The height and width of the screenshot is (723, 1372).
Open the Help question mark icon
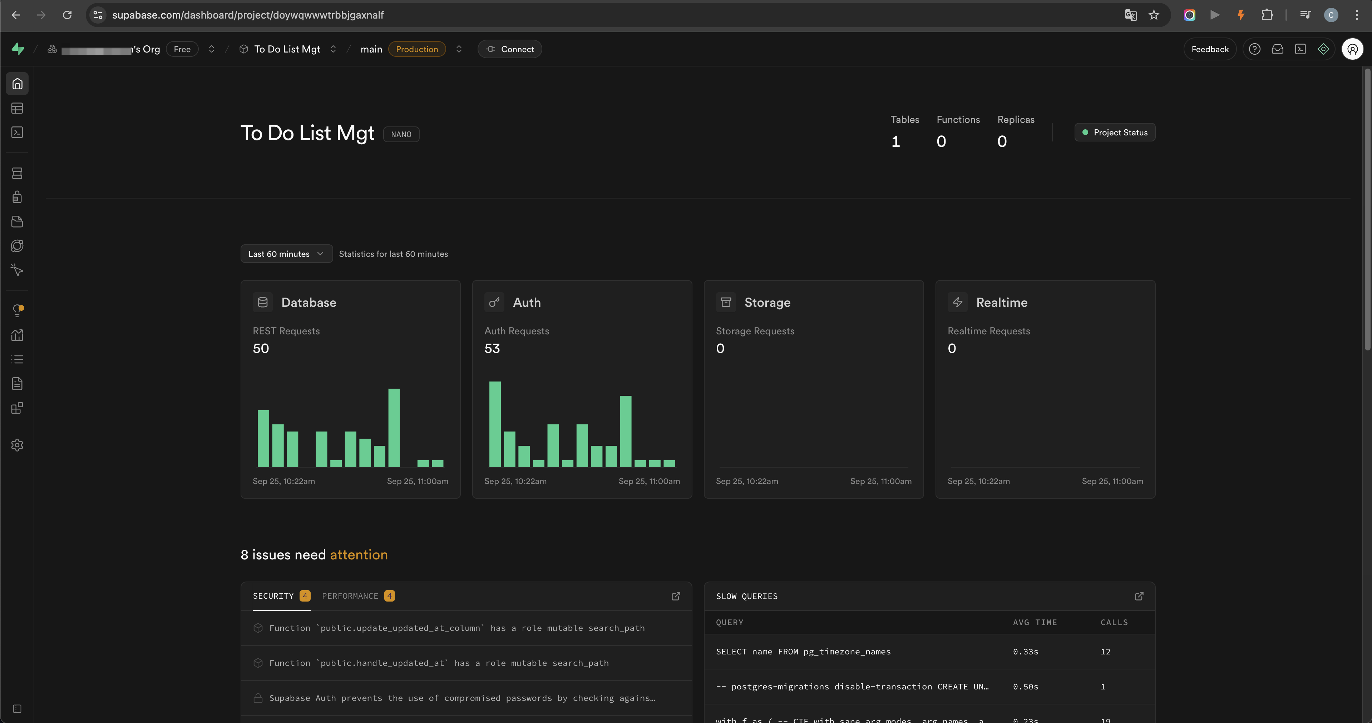tap(1254, 49)
